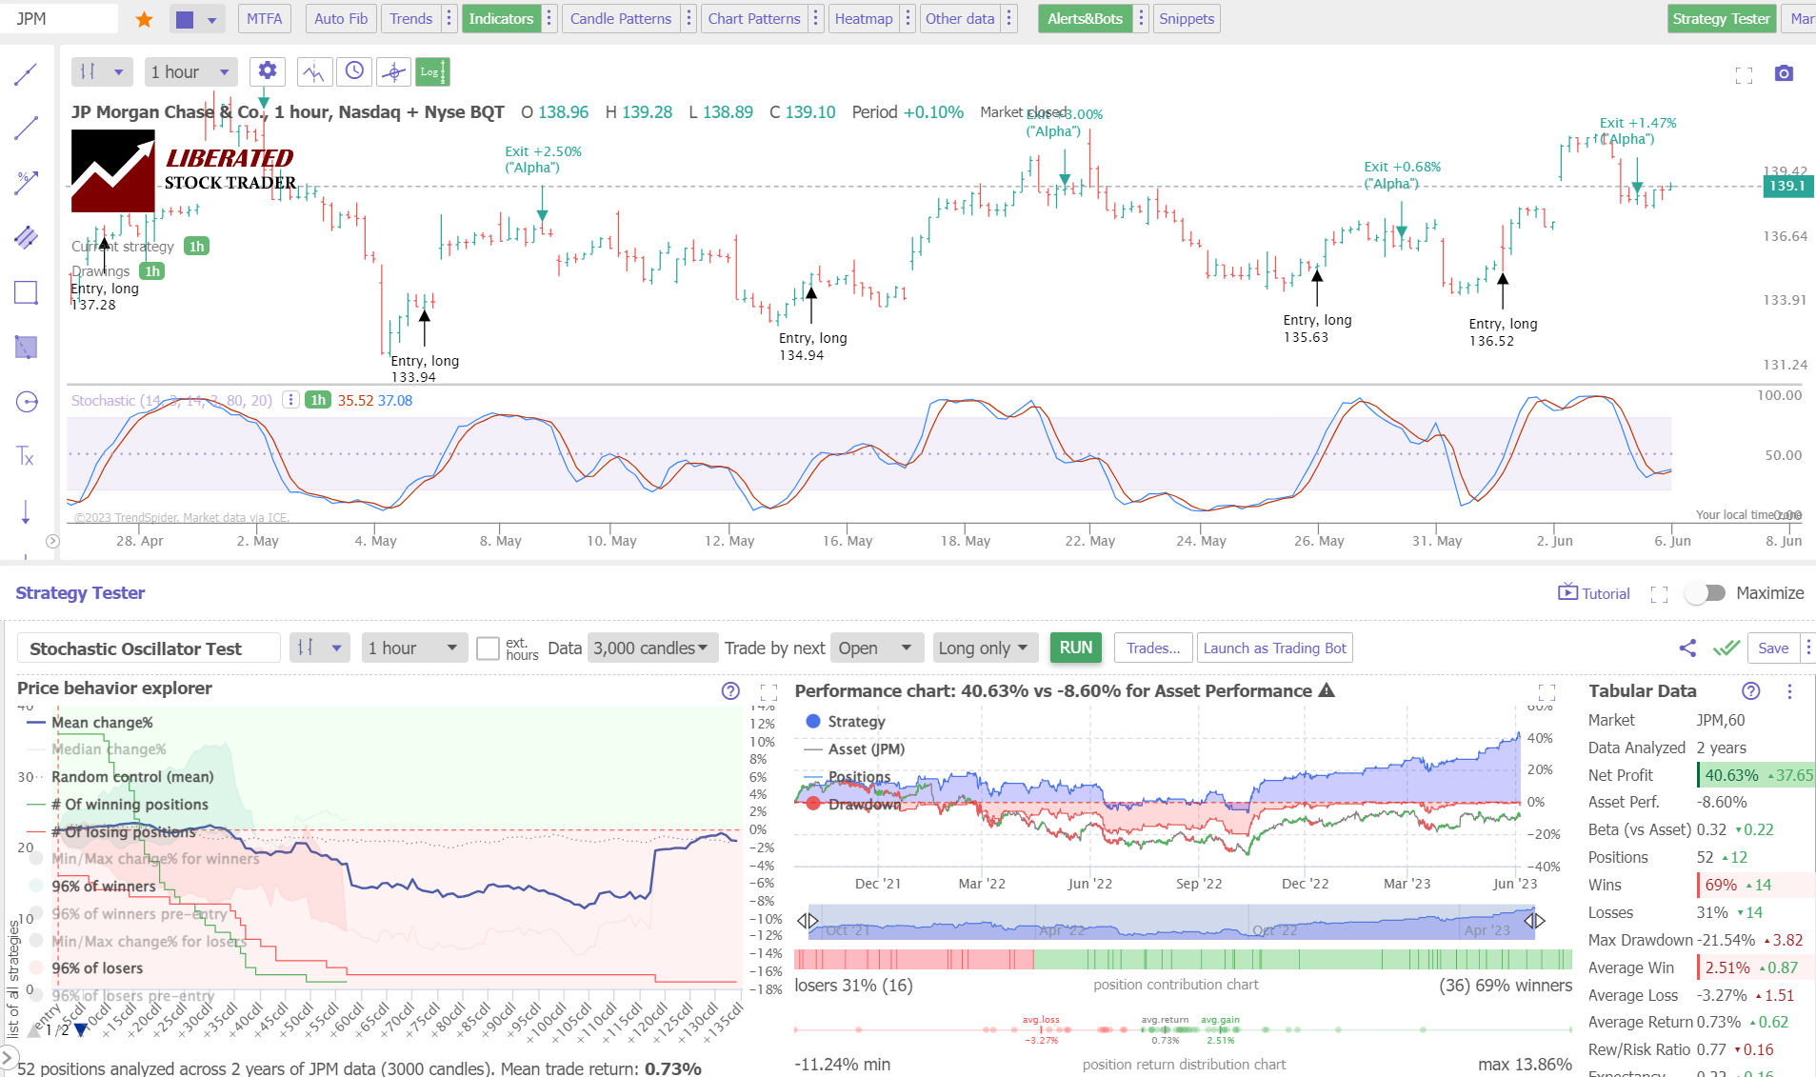
Task: Open the Alerts&Bots menu
Action: 1085,18
